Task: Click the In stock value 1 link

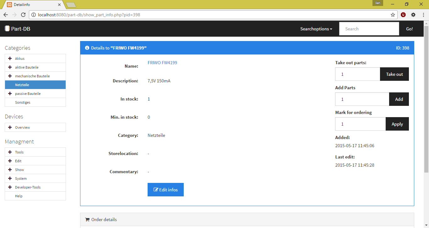Action: pyautogui.click(x=149, y=99)
